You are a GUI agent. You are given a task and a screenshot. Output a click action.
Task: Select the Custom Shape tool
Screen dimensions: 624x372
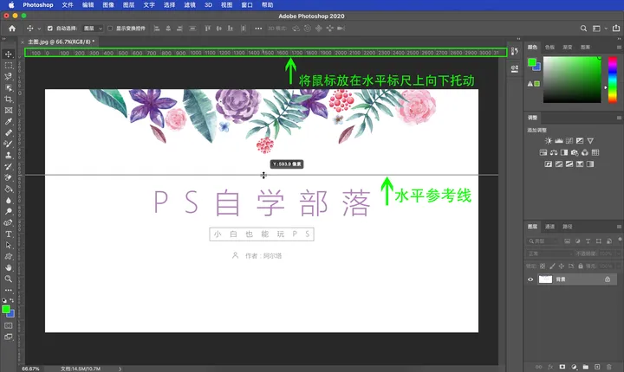point(9,256)
